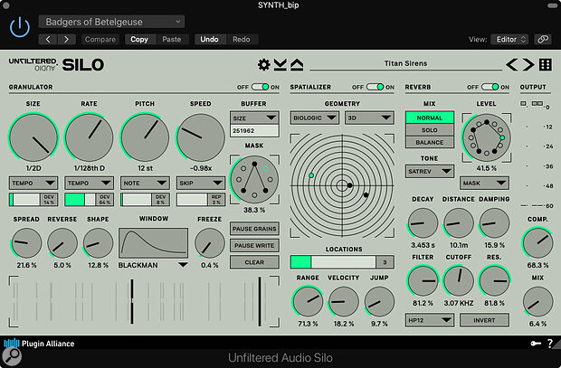Click the load preset up-arrow icon
The image size is (561, 368).
click(297, 65)
